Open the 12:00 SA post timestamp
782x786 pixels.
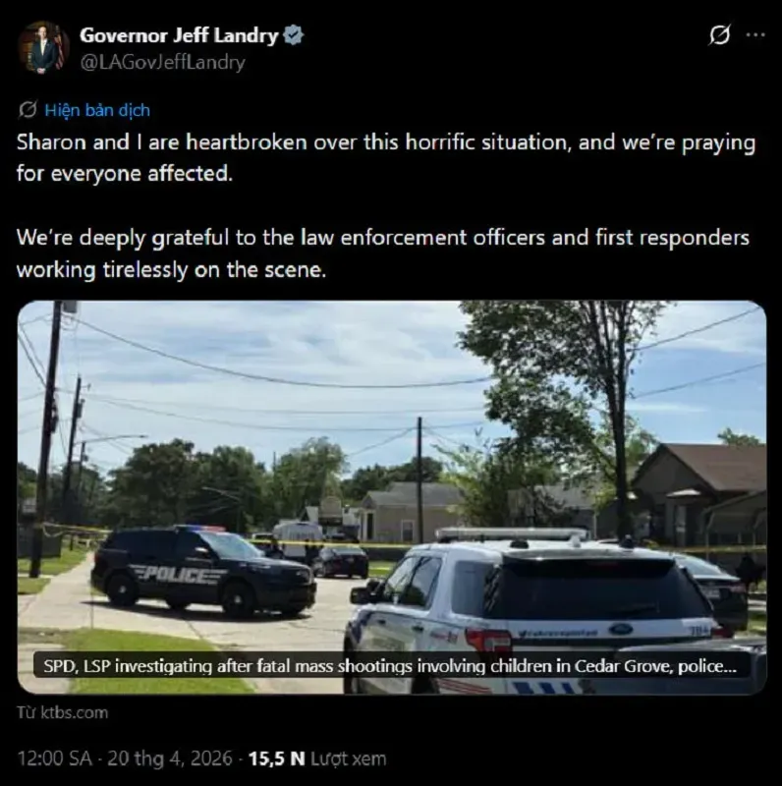pos(55,758)
